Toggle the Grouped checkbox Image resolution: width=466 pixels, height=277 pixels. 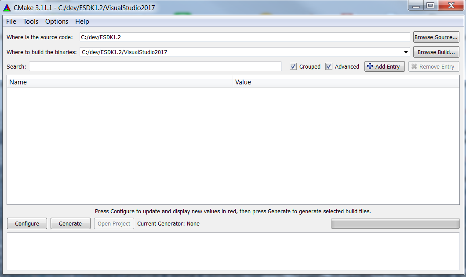point(293,66)
